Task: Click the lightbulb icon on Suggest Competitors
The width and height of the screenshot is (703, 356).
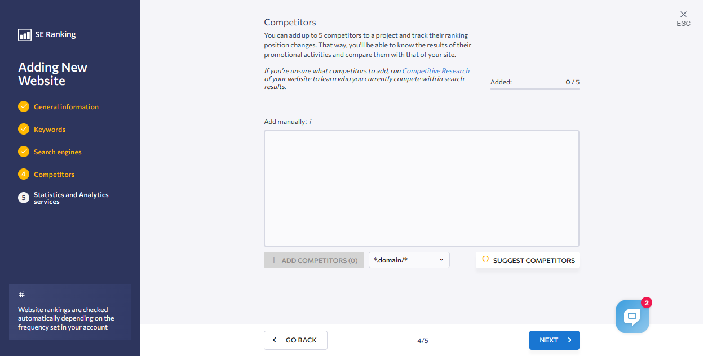Action: (x=485, y=260)
